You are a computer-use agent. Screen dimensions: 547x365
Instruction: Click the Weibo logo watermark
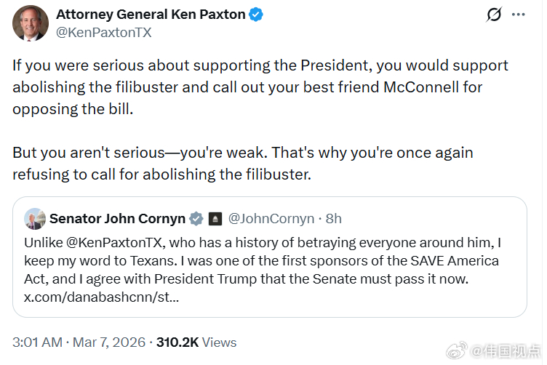tap(458, 350)
